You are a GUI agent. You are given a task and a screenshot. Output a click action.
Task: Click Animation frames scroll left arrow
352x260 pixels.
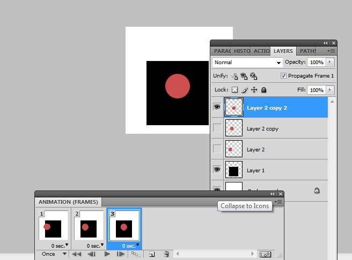[x=178, y=254]
